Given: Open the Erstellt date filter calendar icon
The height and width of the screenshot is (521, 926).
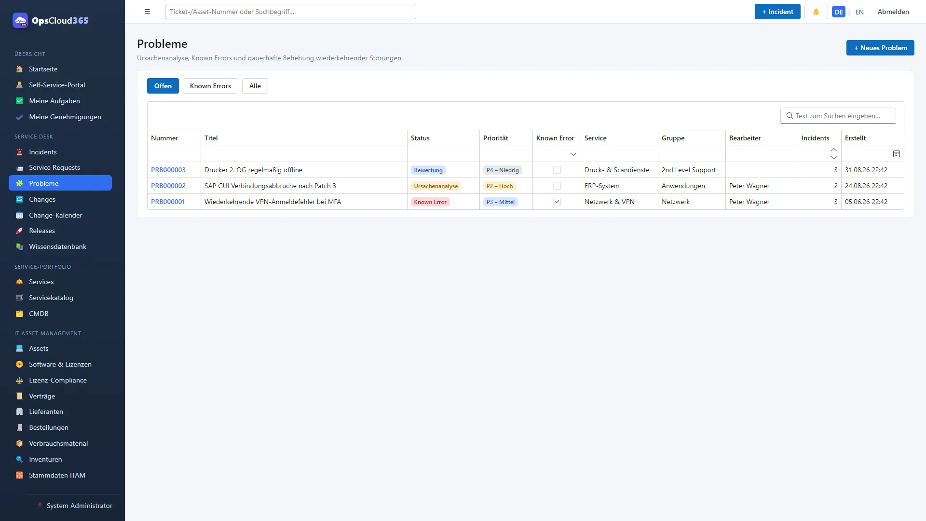Looking at the screenshot, I should click(896, 154).
